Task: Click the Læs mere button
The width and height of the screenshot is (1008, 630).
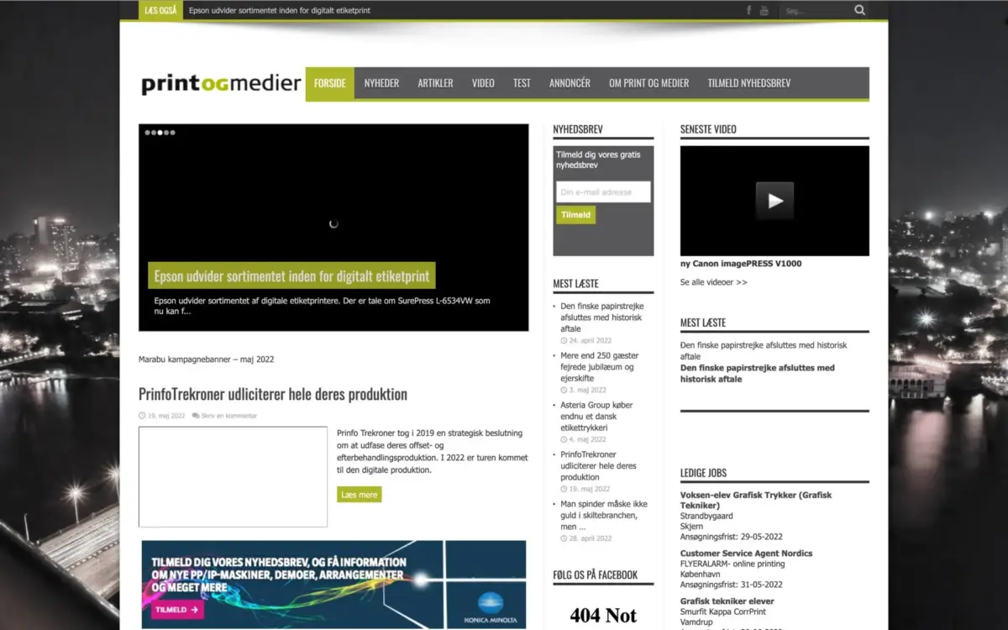Action: tap(359, 495)
